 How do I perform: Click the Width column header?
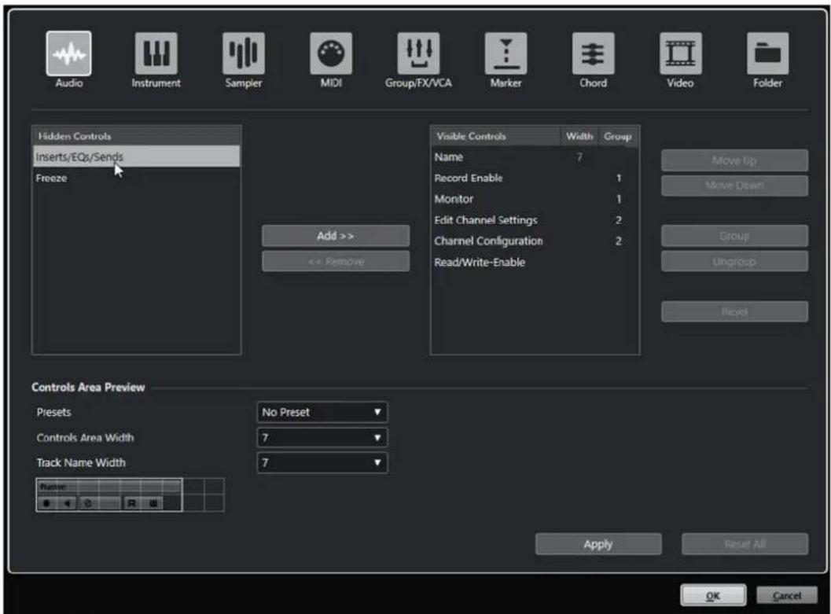[579, 136]
